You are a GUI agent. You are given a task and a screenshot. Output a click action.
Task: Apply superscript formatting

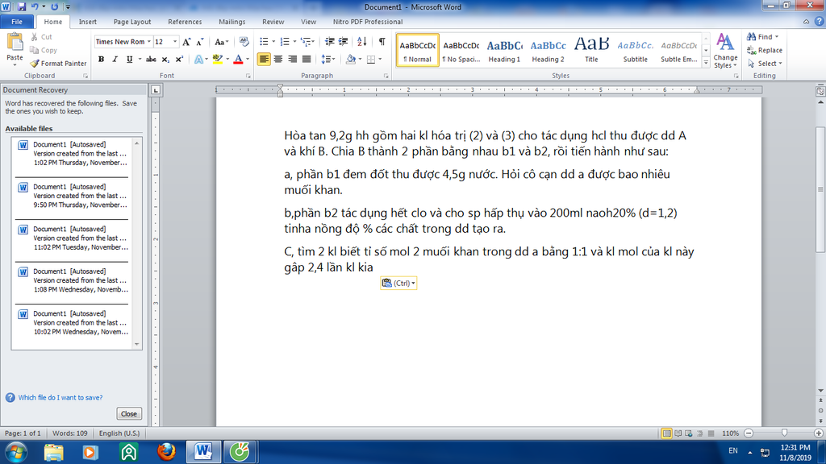(179, 60)
